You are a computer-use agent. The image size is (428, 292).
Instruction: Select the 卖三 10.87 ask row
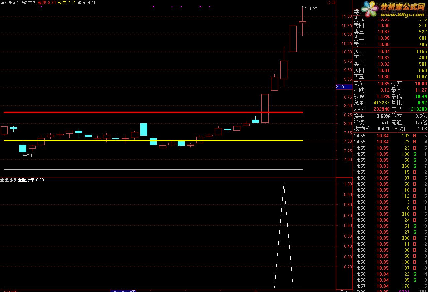pyautogui.click(x=390, y=32)
